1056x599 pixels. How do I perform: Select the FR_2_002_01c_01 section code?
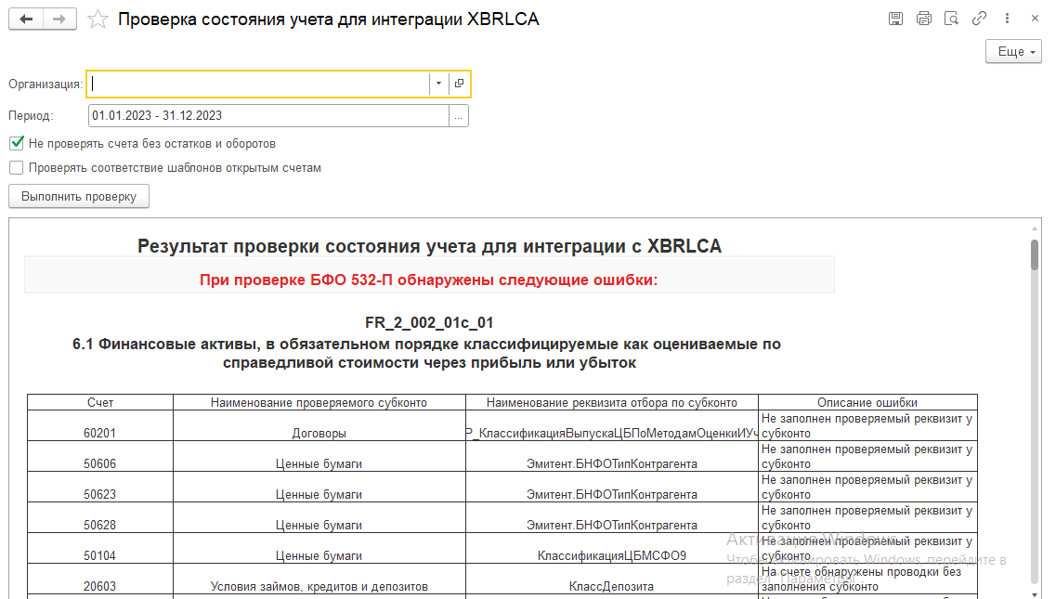pyautogui.click(x=429, y=323)
